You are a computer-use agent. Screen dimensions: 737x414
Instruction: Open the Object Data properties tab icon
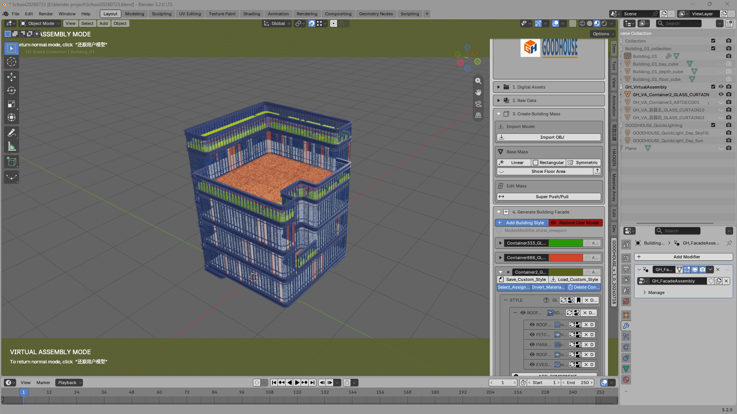(626, 369)
